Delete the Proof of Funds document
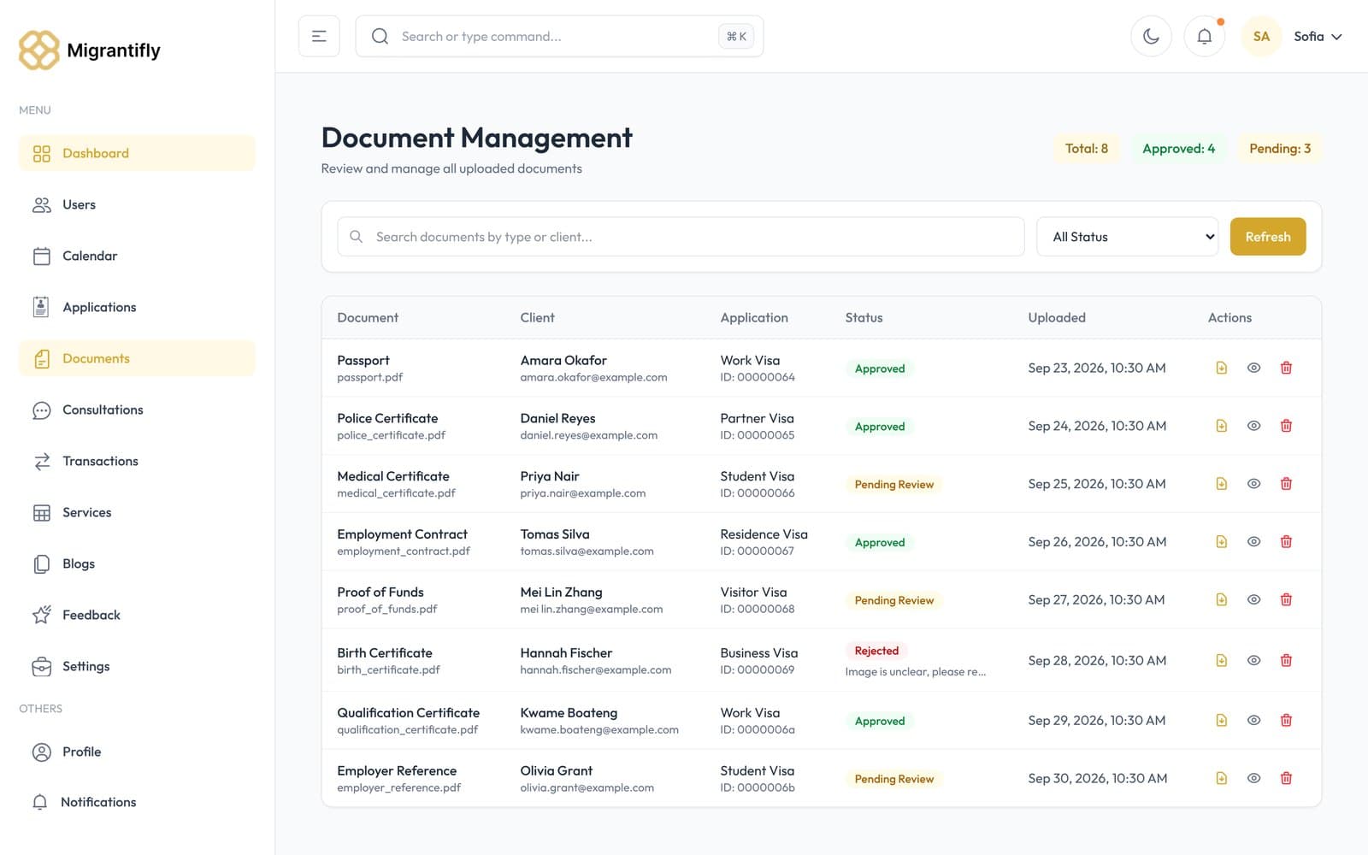 point(1286,599)
